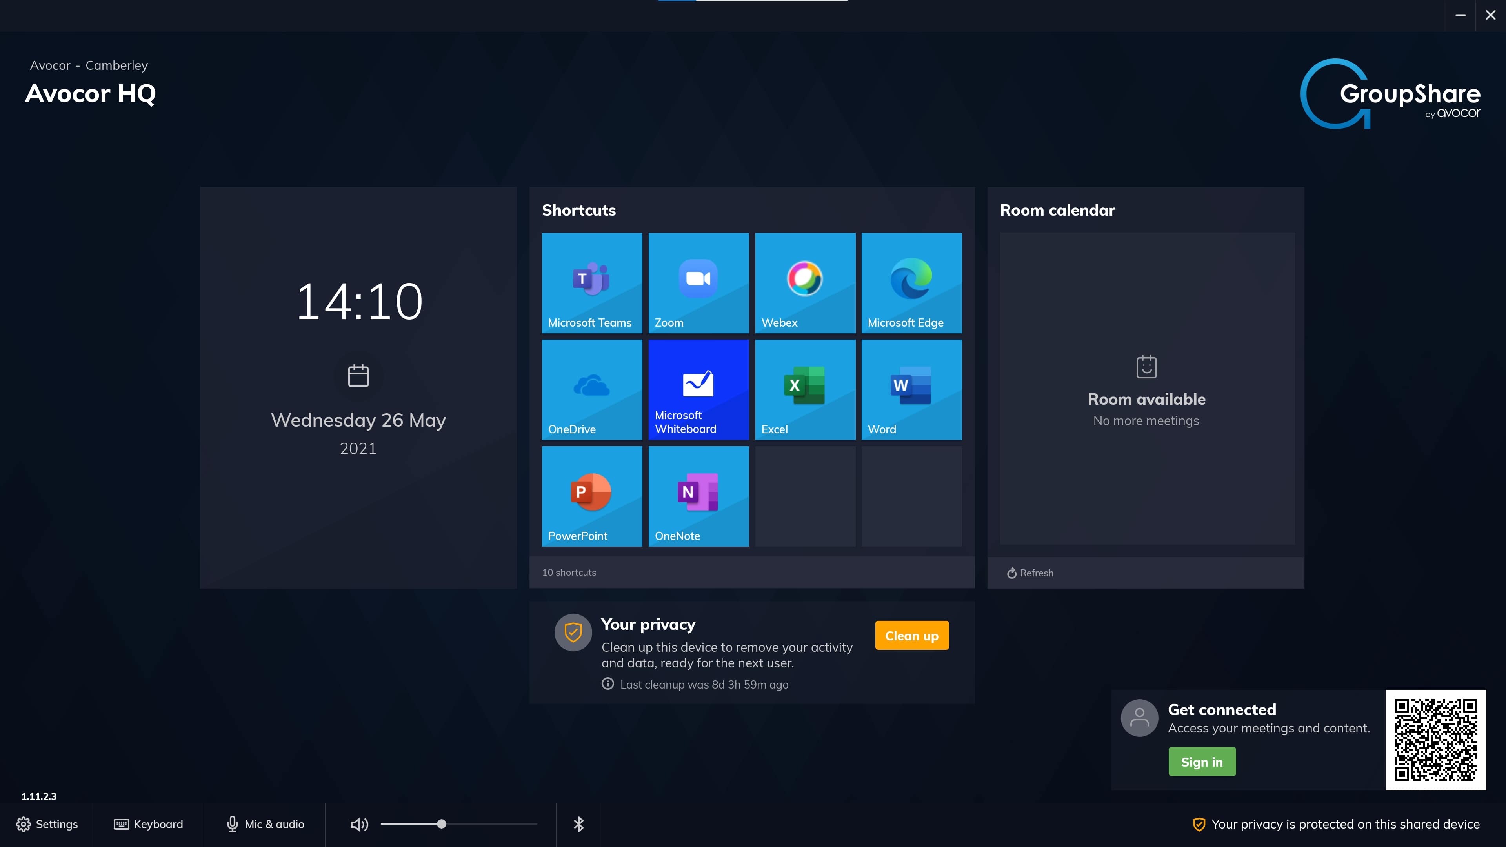Start Webex from the shortcuts
Screen dimensions: 1506x847
(x=805, y=283)
